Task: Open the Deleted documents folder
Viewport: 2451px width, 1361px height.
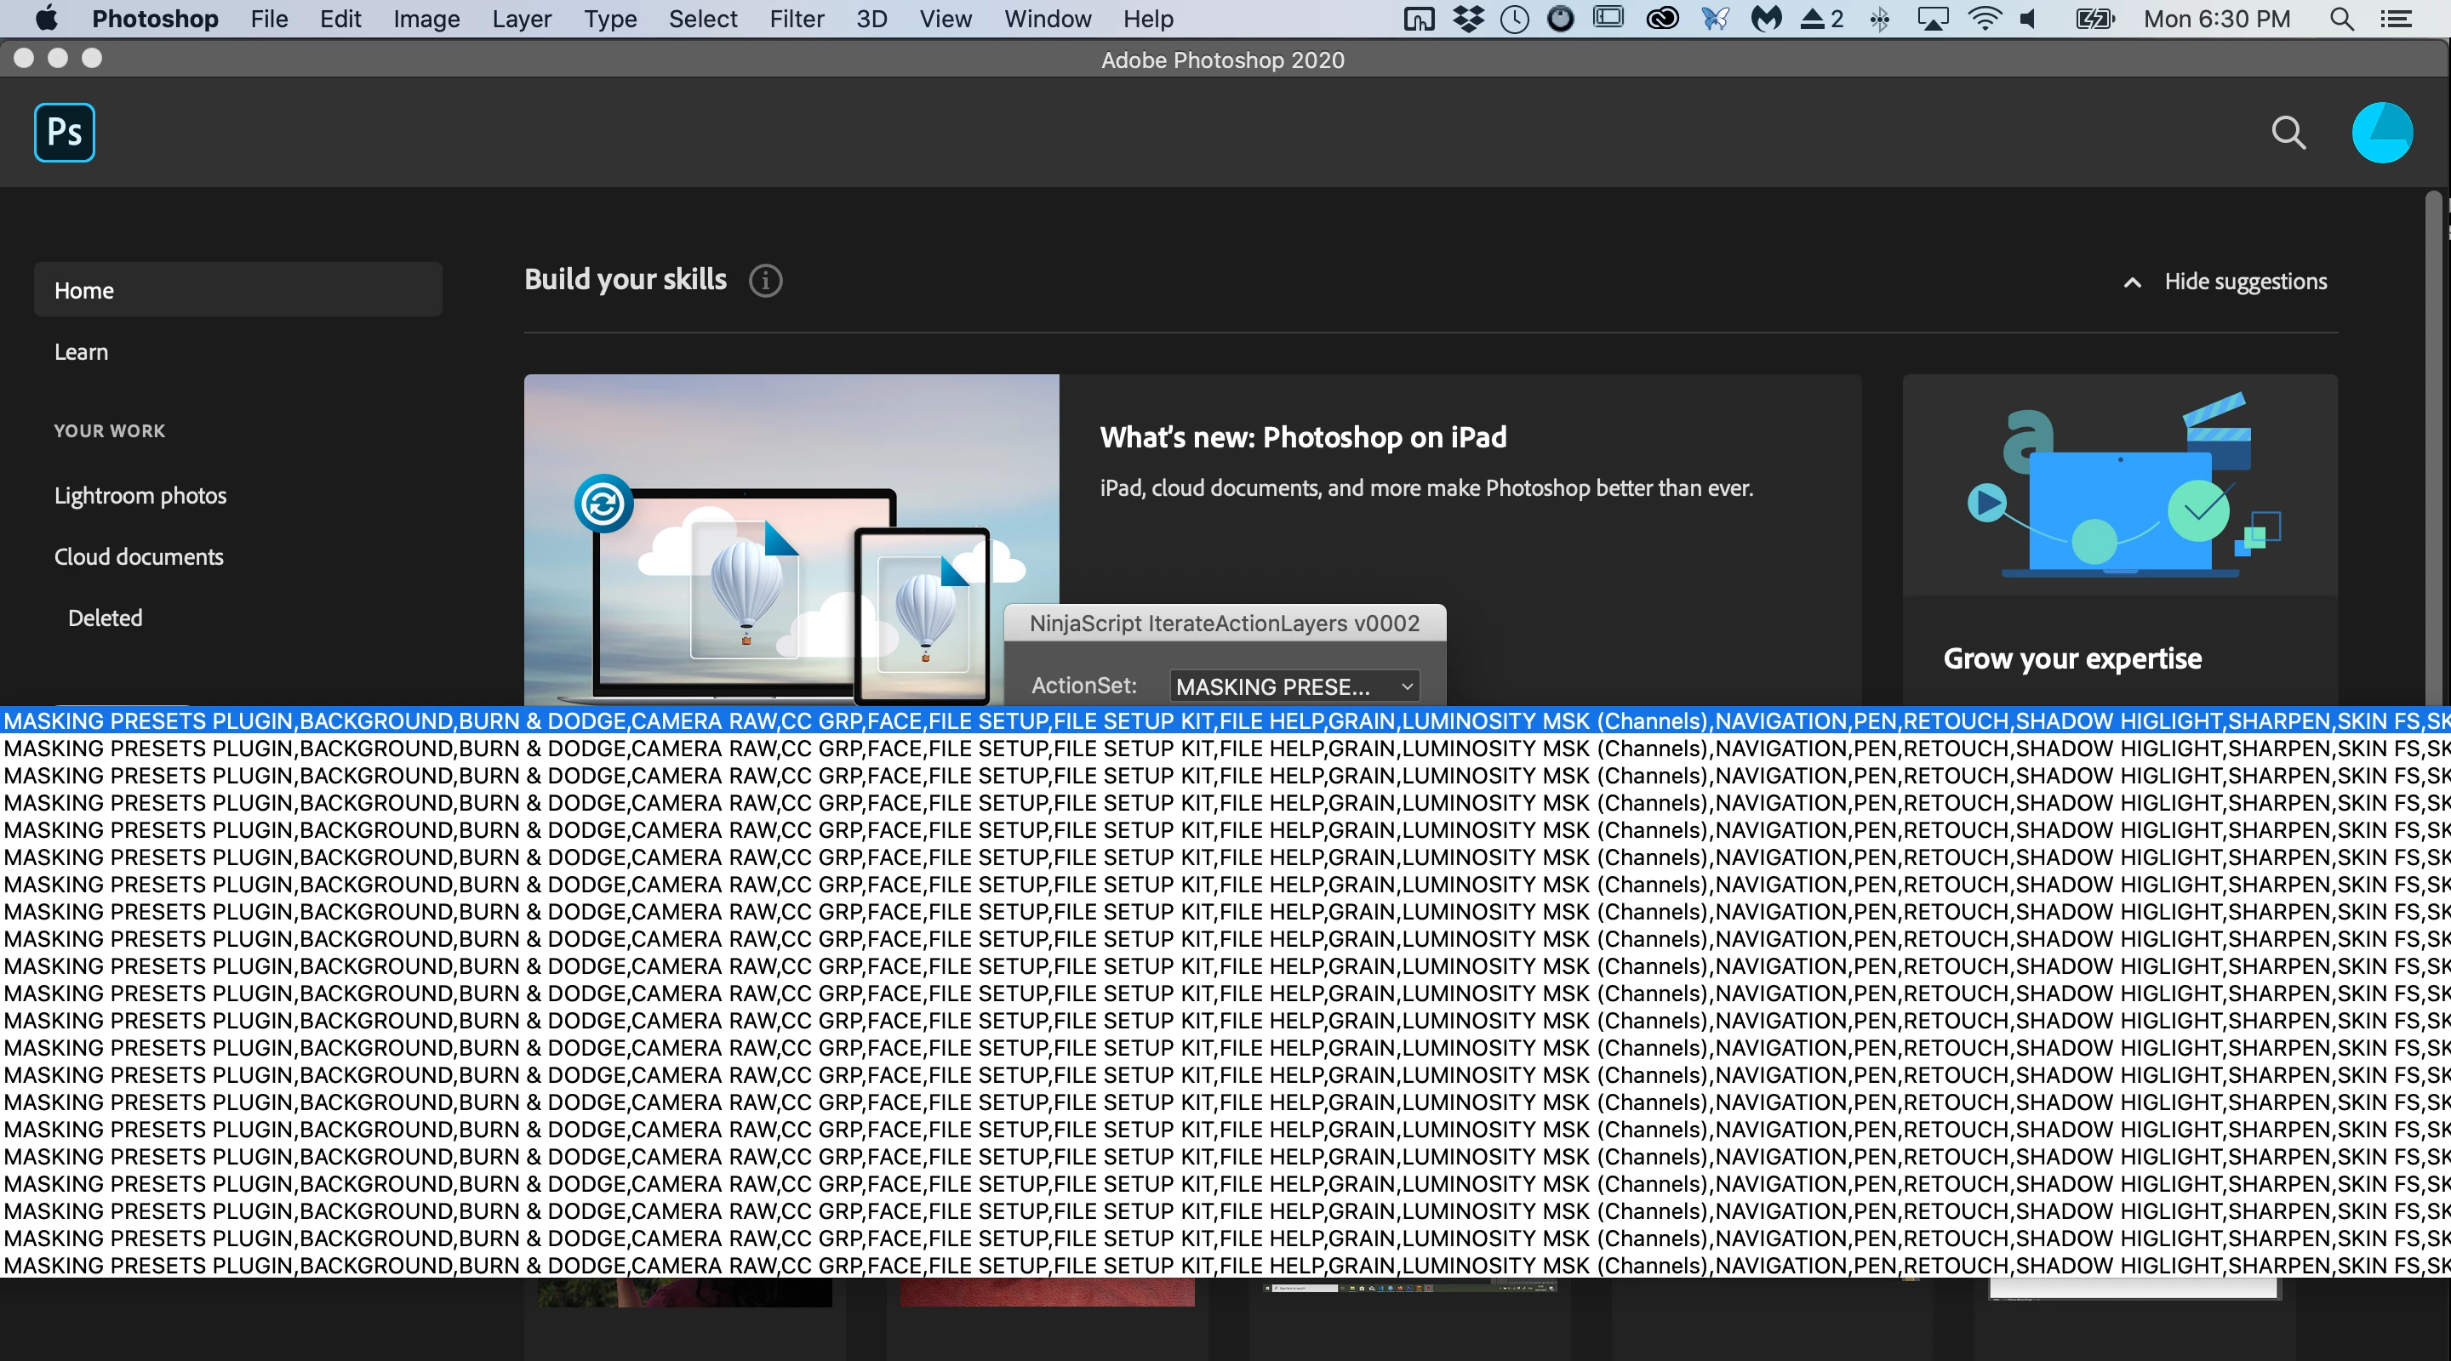Action: click(105, 618)
